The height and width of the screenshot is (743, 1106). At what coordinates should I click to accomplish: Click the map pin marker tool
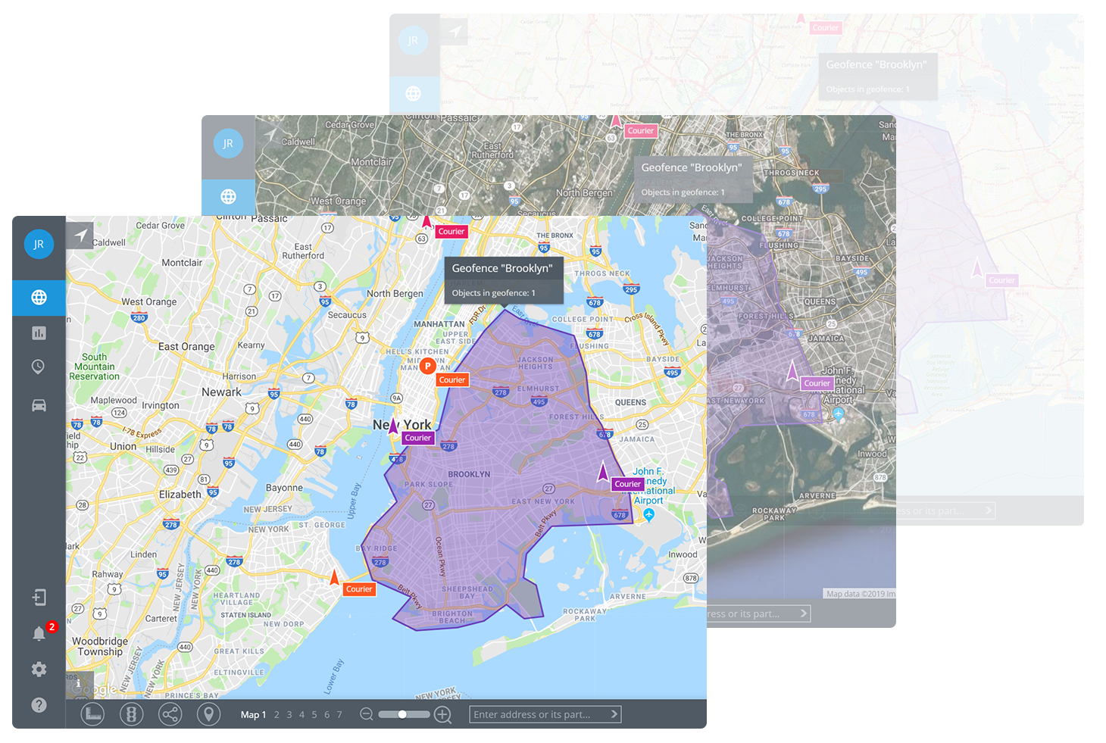tap(209, 714)
